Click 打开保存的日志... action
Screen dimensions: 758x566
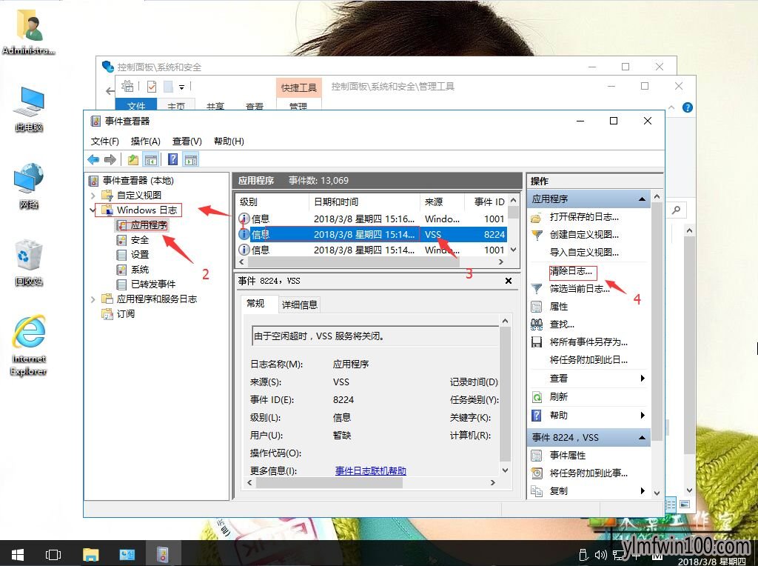(x=584, y=217)
